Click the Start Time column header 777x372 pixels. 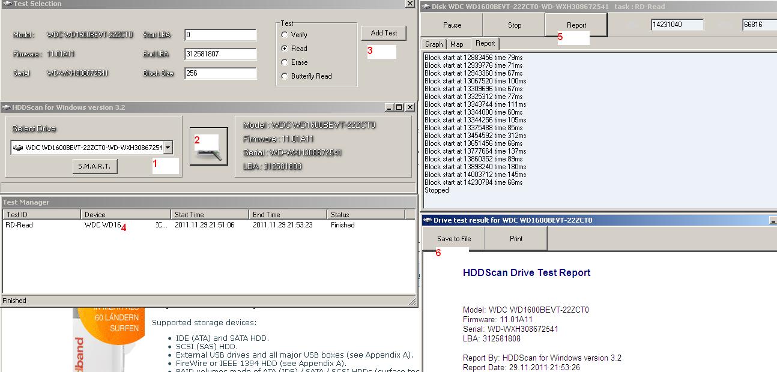pyautogui.click(x=210, y=214)
